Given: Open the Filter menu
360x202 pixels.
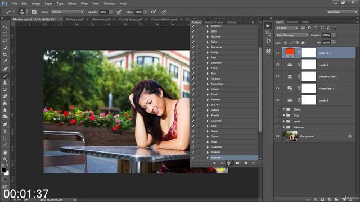Looking at the screenshot, I should (x=84, y=4).
